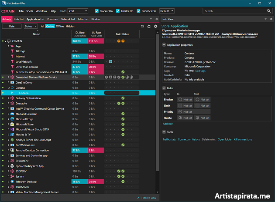The image size is (275, 202).
Task: Toggle the collapse rows icon beside refresh
Action: 142,27
